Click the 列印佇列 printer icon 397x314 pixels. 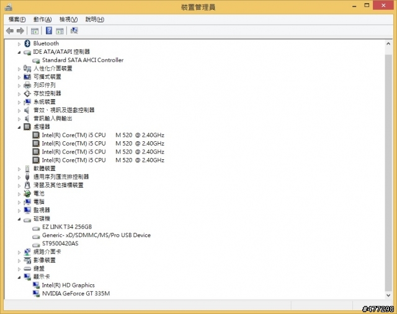tap(27, 85)
